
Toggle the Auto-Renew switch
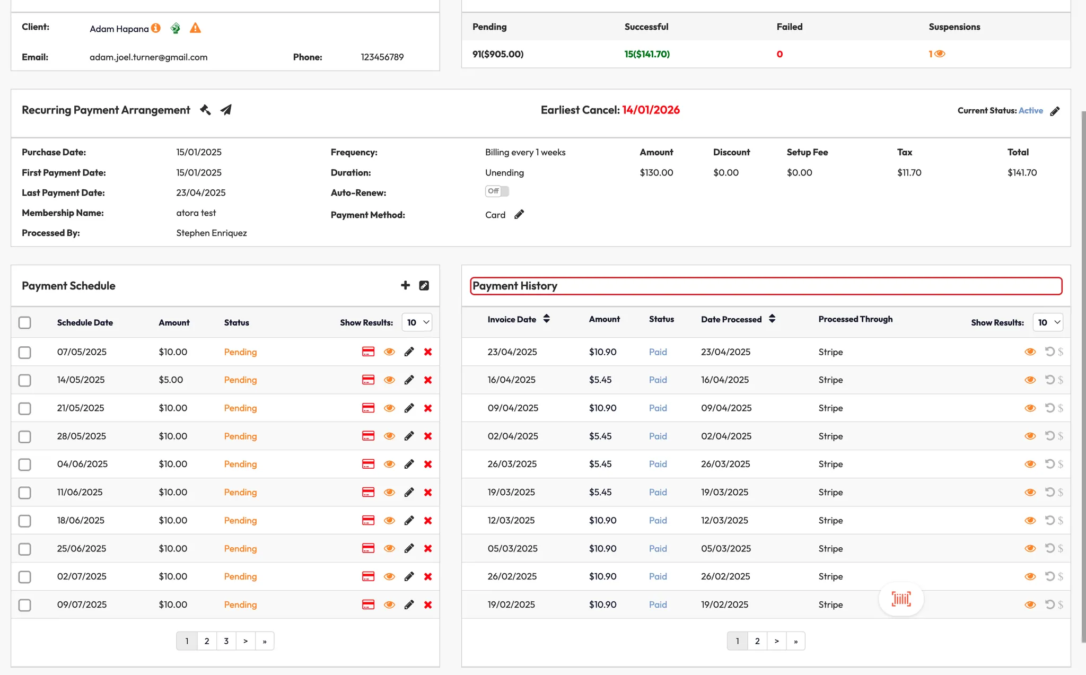[x=497, y=191]
